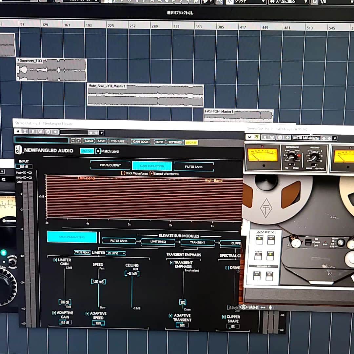Bypass the UAD Ampex ATR-102 via its power icon

250,137
